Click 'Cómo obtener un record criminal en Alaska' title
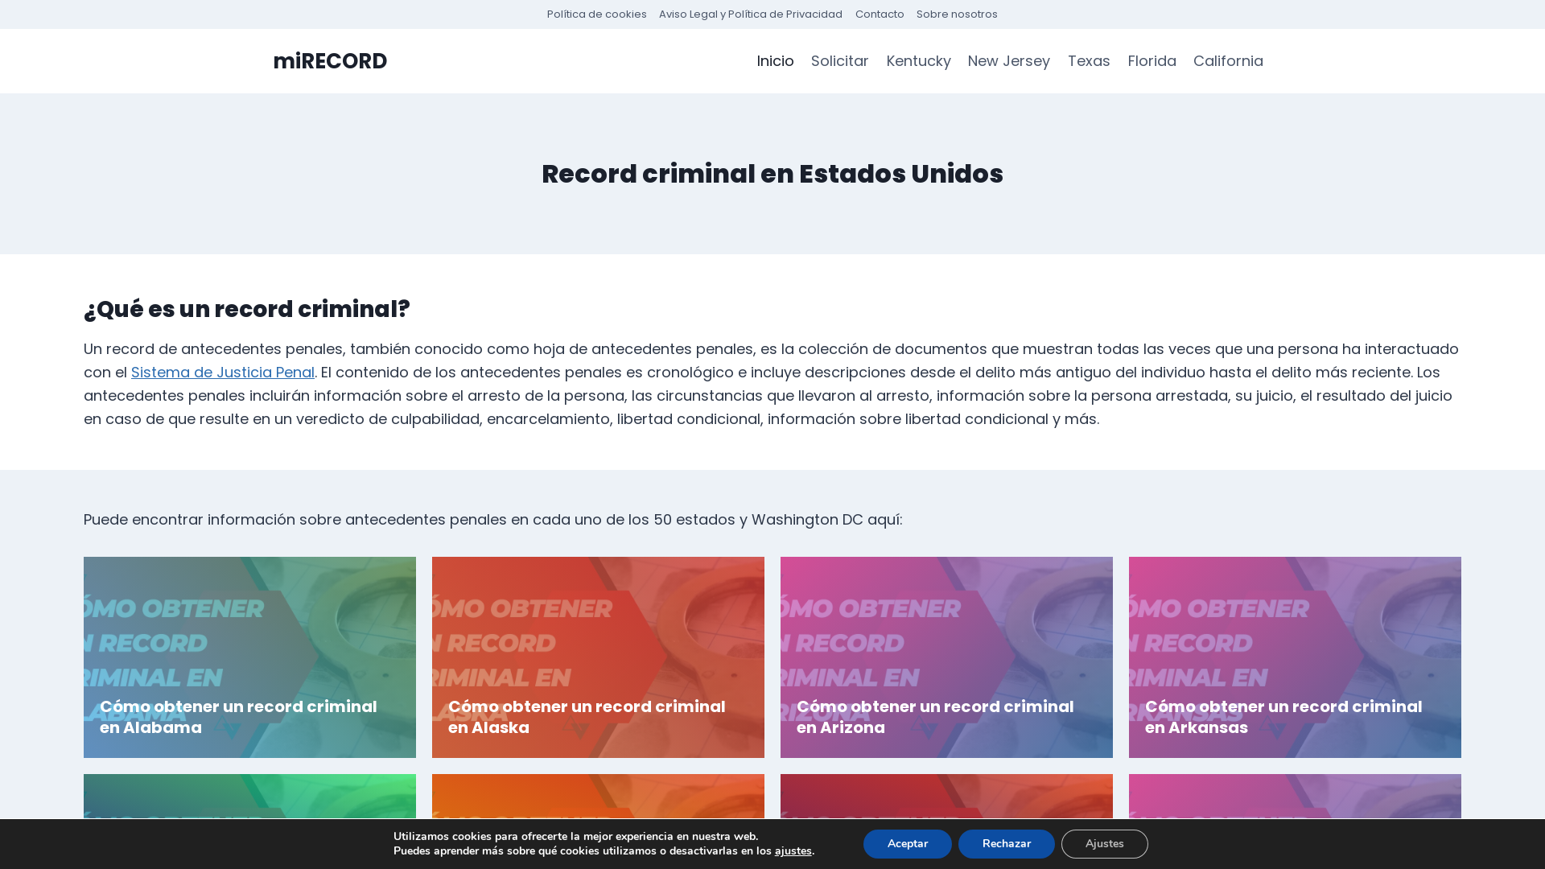The image size is (1545, 869). pyautogui.click(x=587, y=717)
